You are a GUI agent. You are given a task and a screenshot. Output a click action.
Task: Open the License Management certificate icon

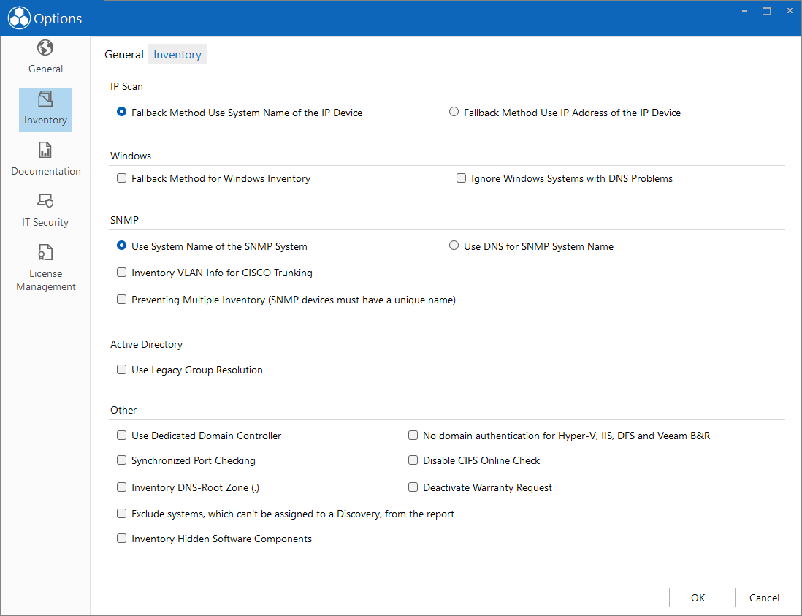pos(45,252)
